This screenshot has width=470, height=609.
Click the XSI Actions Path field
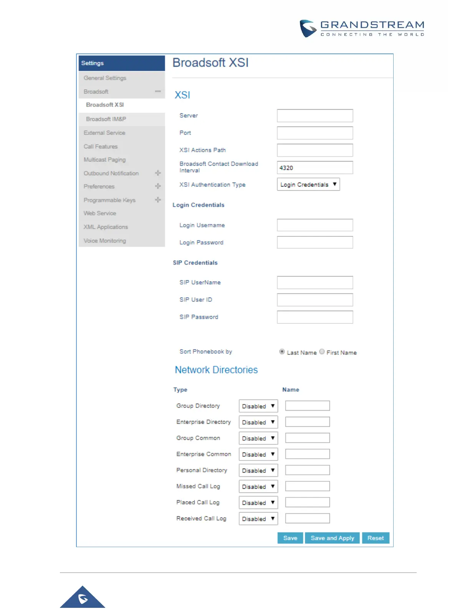click(x=315, y=150)
